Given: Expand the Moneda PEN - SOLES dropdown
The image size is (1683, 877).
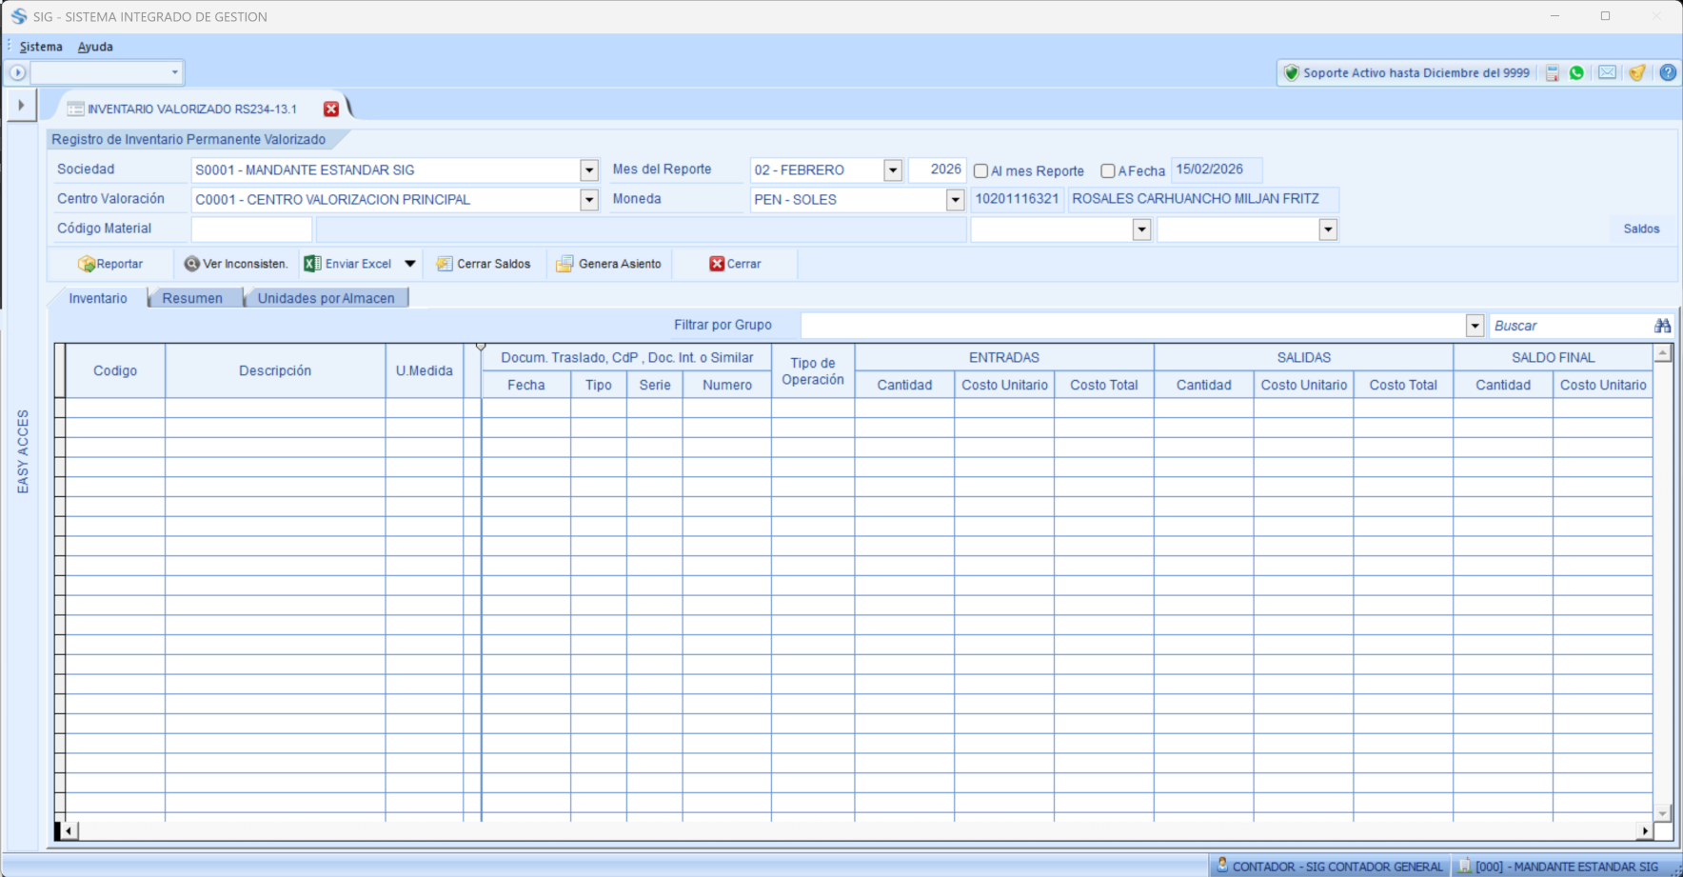Looking at the screenshot, I should pyautogui.click(x=955, y=200).
